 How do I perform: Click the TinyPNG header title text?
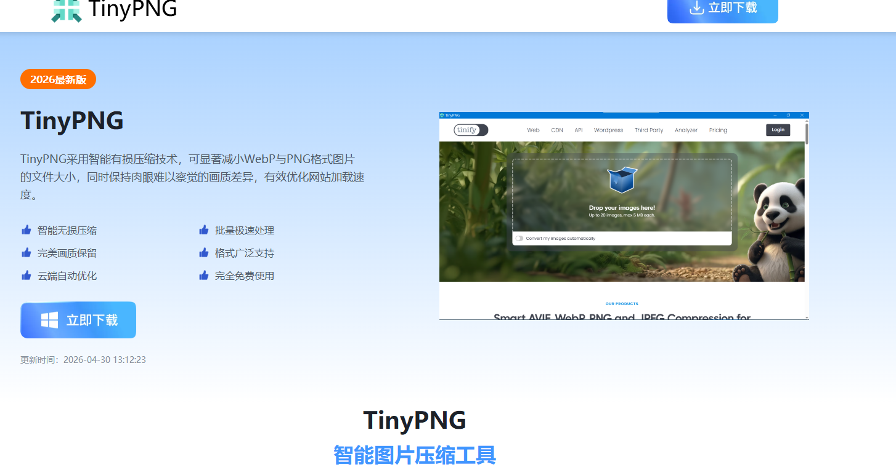tap(132, 9)
